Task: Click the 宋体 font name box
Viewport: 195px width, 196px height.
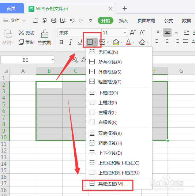Action: (x=79, y=33)
